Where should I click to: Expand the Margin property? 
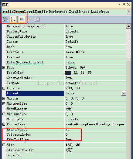pos(4,98)
